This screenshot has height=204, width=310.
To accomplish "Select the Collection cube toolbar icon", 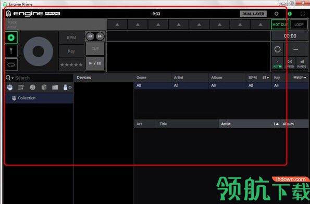I will coord(10,87).
